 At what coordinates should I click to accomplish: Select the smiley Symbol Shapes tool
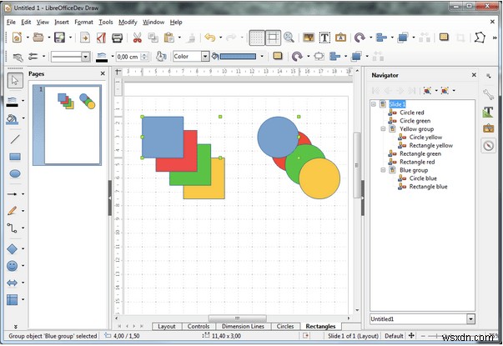[x=13, y=266]
